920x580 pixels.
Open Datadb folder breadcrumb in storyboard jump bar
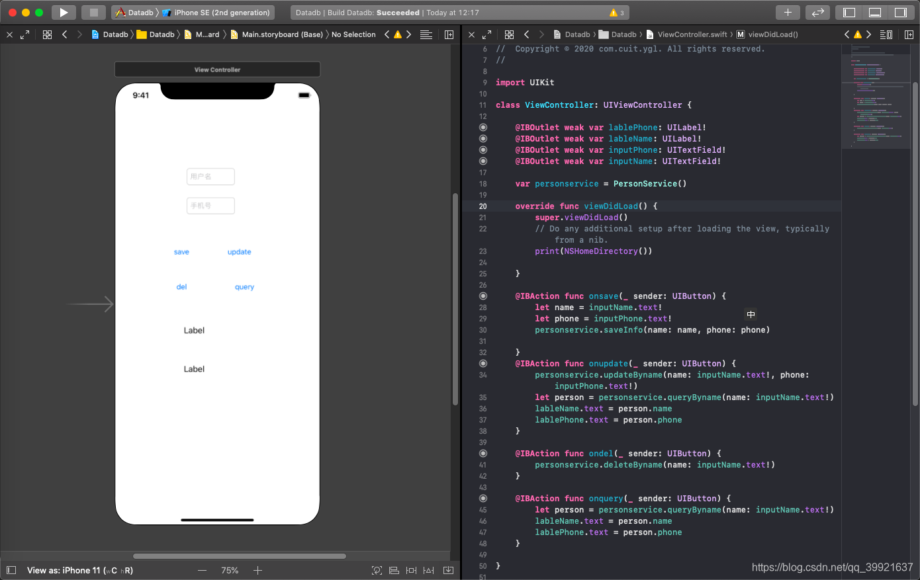pos(156,34)
